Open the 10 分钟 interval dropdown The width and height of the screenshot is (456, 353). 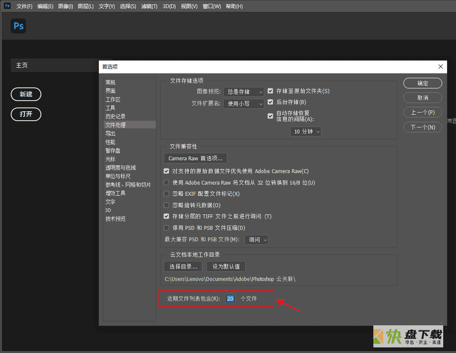coord(306,132)
